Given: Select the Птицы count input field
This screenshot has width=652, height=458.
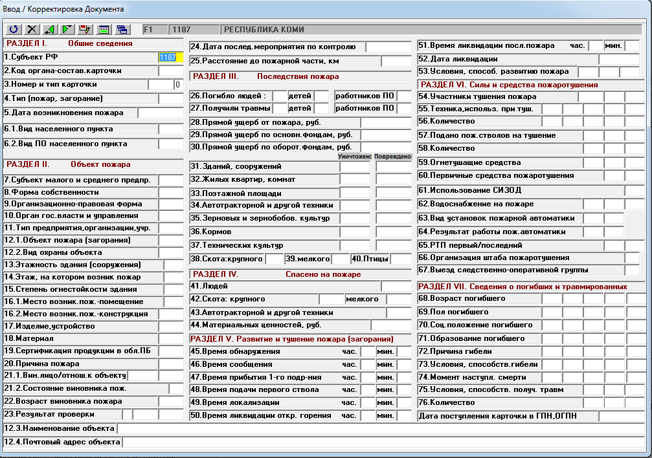Looking at the screenshot, I should click(401, 259).
